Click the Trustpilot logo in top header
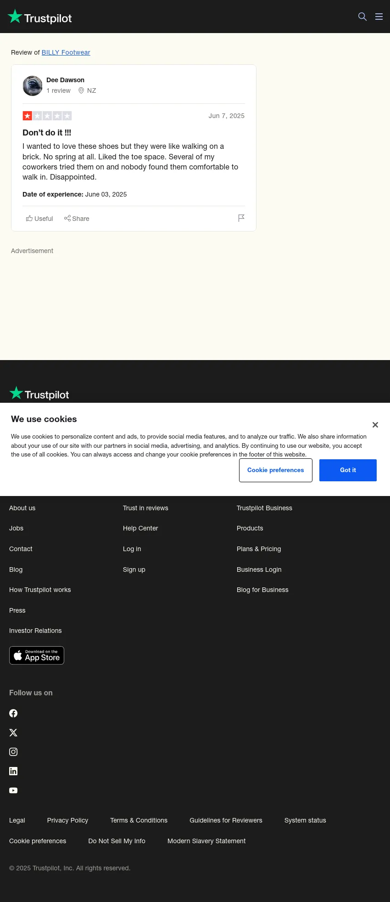390x902 pixels. click(40, 17)
